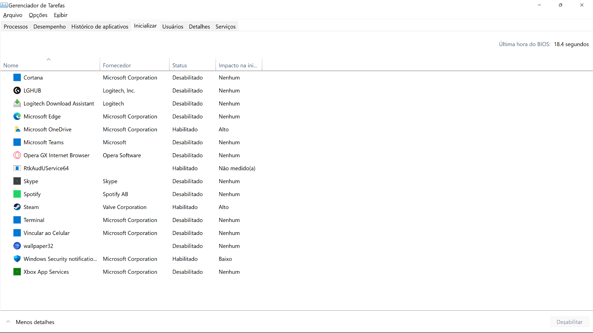
Task: Click the RtkAudUService64 icon
Action: point(17,168)
